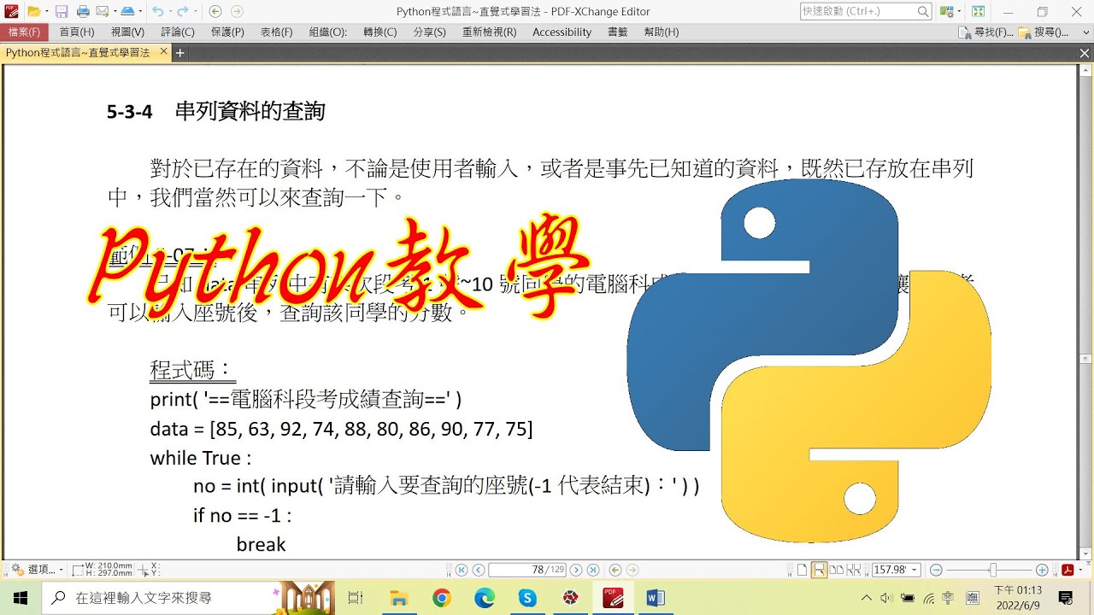
Task: Toggle full screen mode icon
Action: [978, 11]
